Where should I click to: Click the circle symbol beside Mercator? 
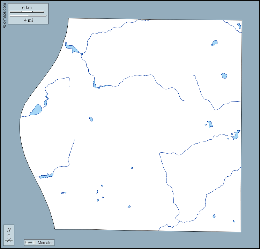pyautogui.click(x=27, y=242)
